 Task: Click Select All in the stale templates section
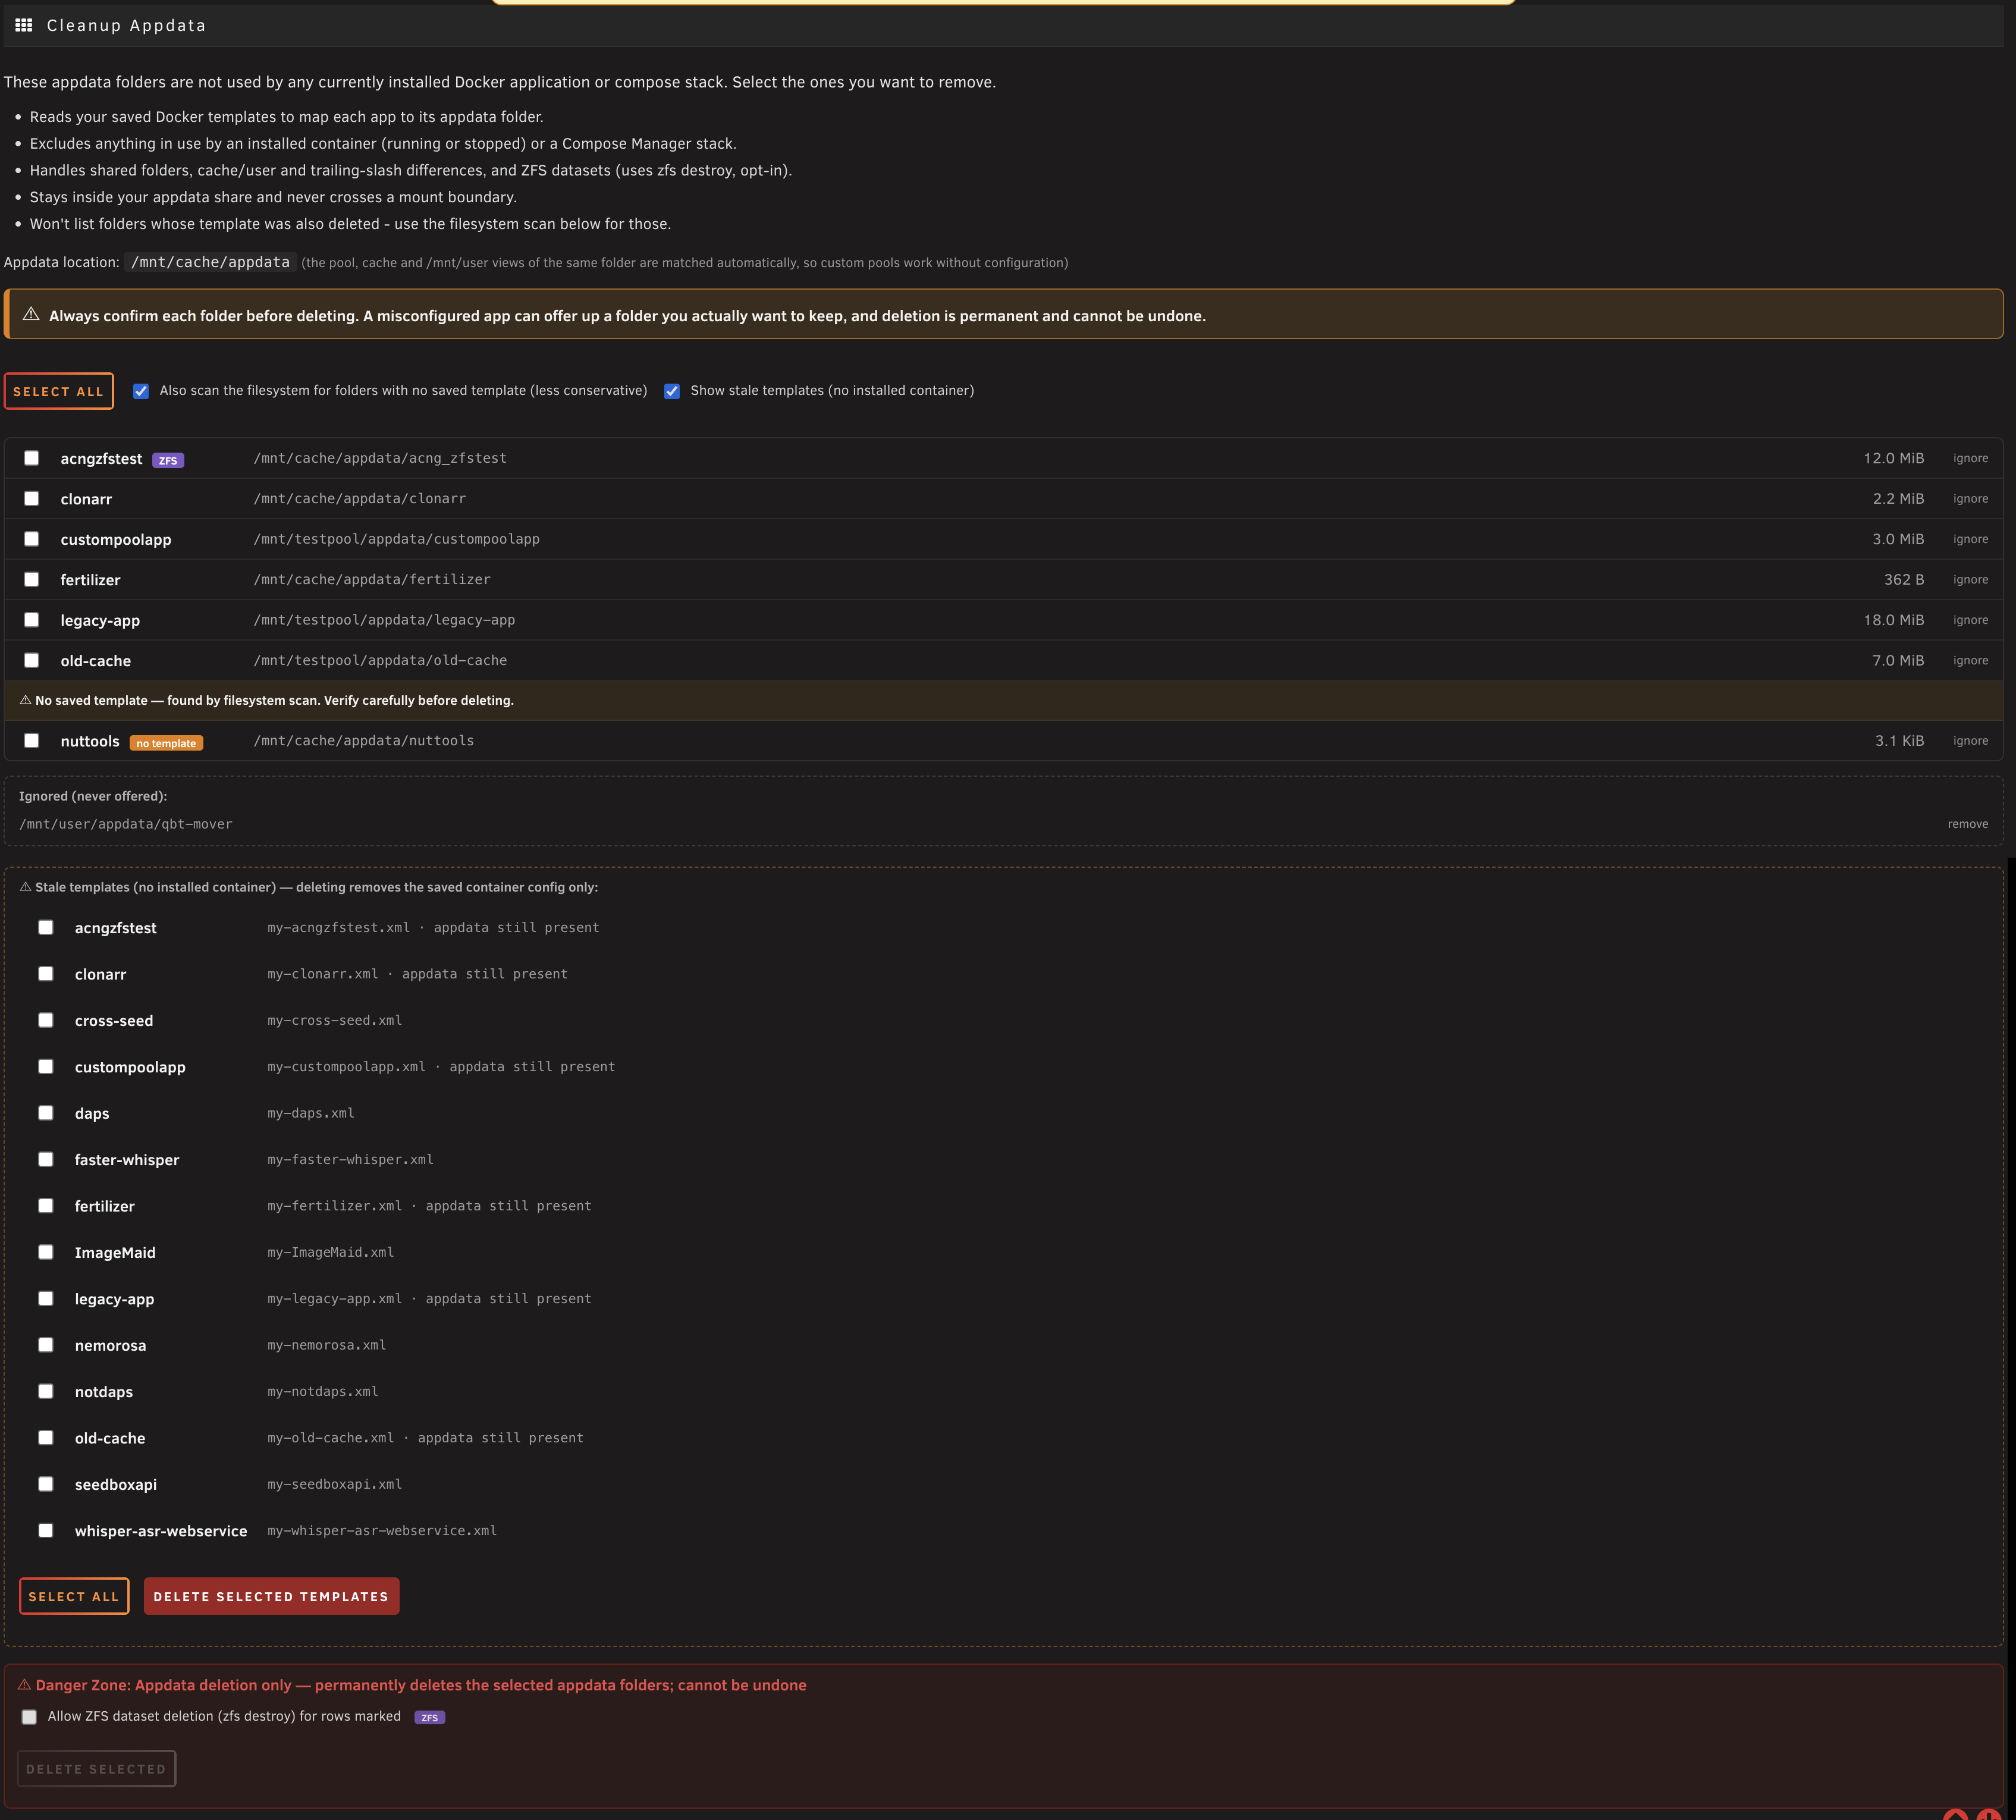coord(74,1596)
